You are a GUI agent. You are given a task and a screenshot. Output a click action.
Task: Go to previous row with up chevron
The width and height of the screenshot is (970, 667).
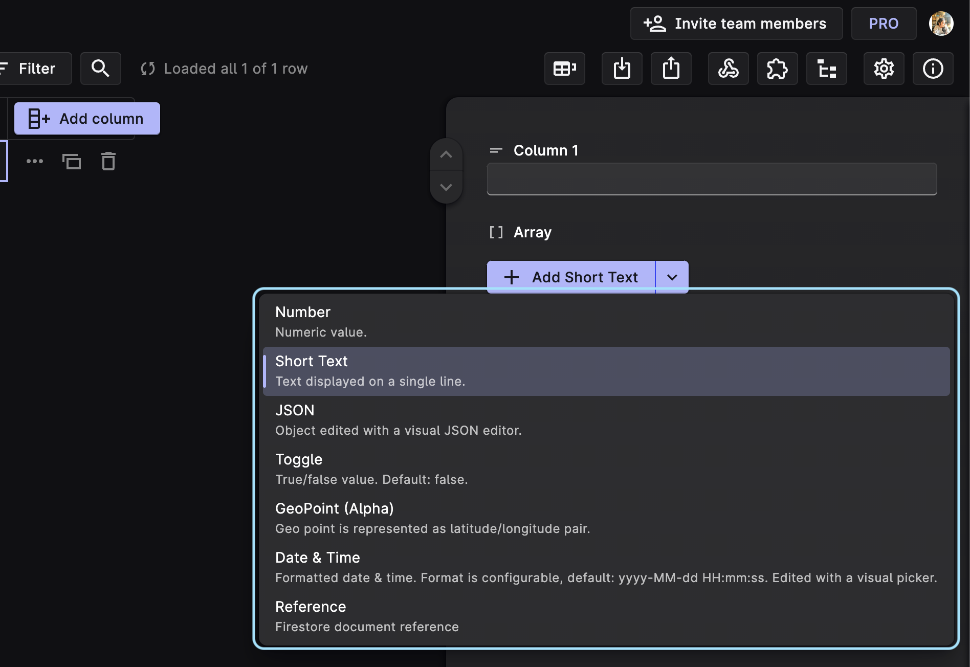pos(446,154)
